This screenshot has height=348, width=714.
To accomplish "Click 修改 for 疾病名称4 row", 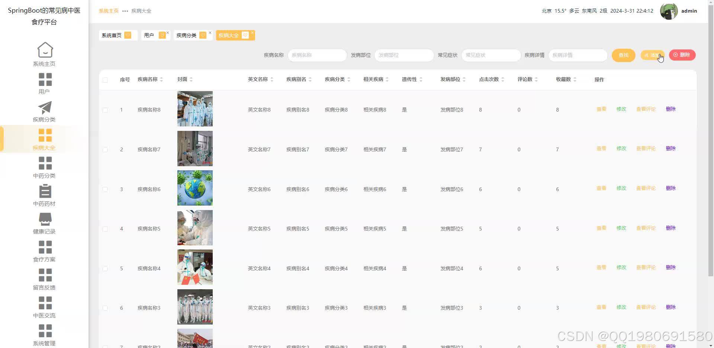I will coord(621,268).
